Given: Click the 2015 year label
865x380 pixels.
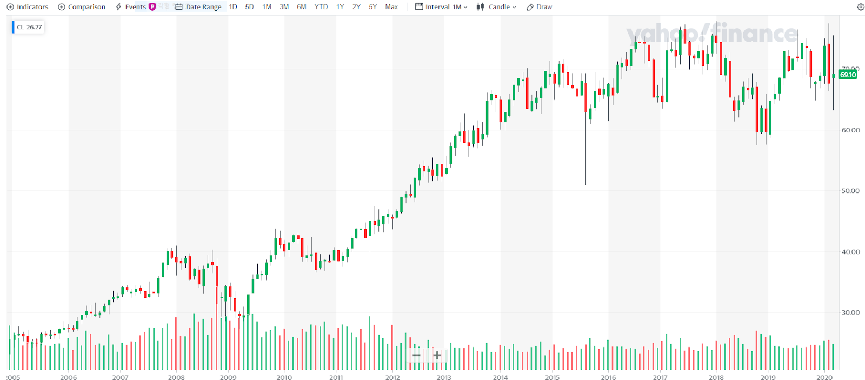Looking at the screenshot, I should (553, 377).
